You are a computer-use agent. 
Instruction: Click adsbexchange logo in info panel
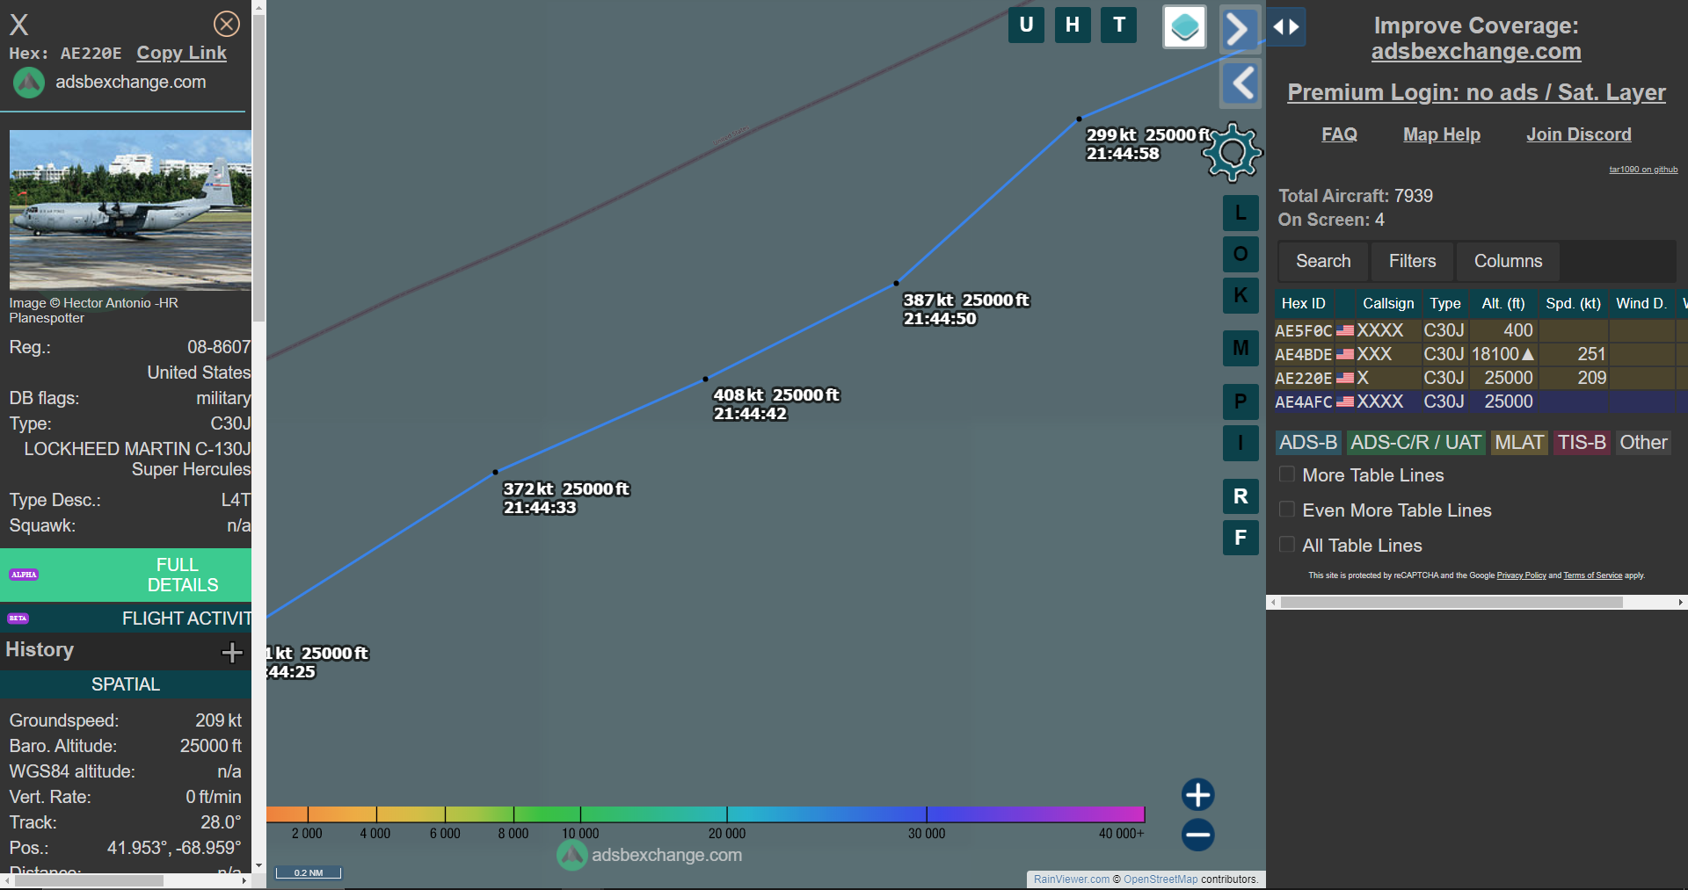[x=29, y=83]
